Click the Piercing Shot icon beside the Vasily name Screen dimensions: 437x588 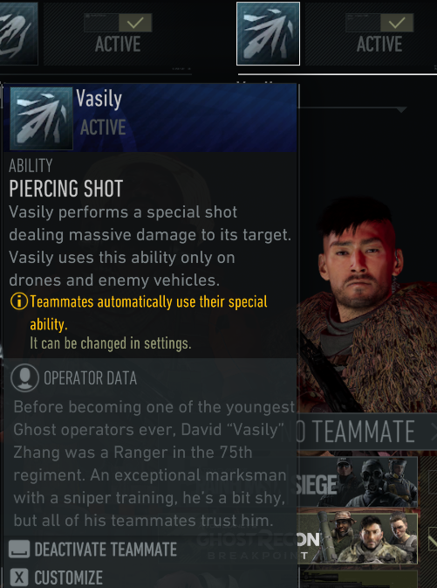tap(41, 118)
